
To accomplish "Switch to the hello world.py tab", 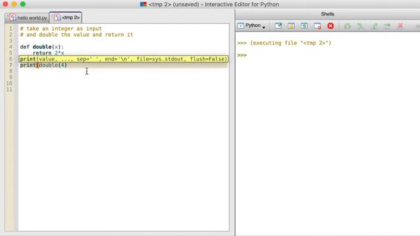I will click(x=27, y=18).
